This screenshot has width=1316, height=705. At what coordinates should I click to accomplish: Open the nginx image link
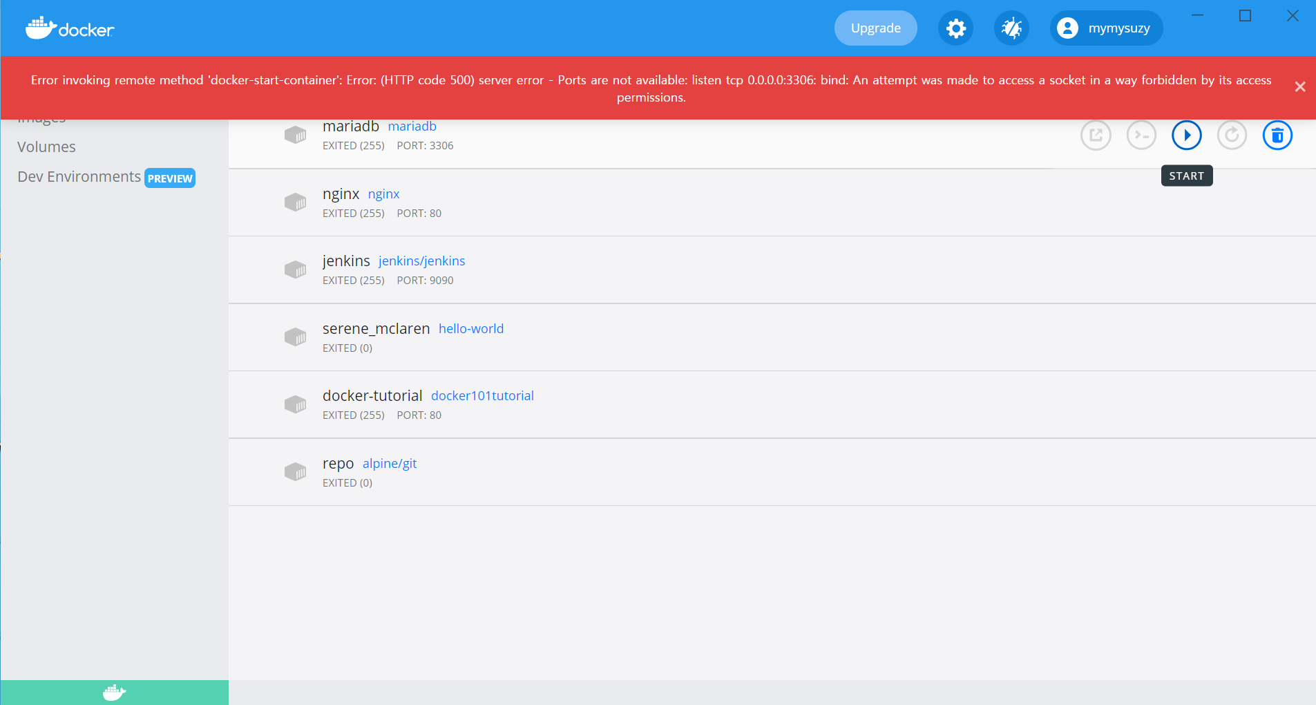coord(383,194)
